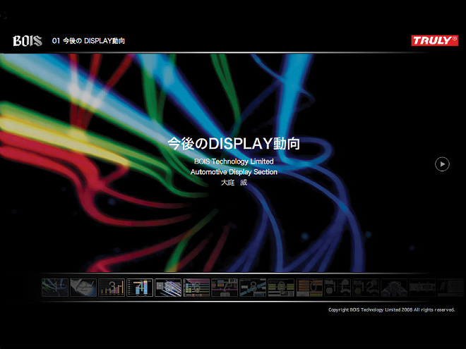Image resolution: width=466 pixels, height=349 pixels.
Task: Click the BOIS logo in header
Action: click(x=28, y=41)
